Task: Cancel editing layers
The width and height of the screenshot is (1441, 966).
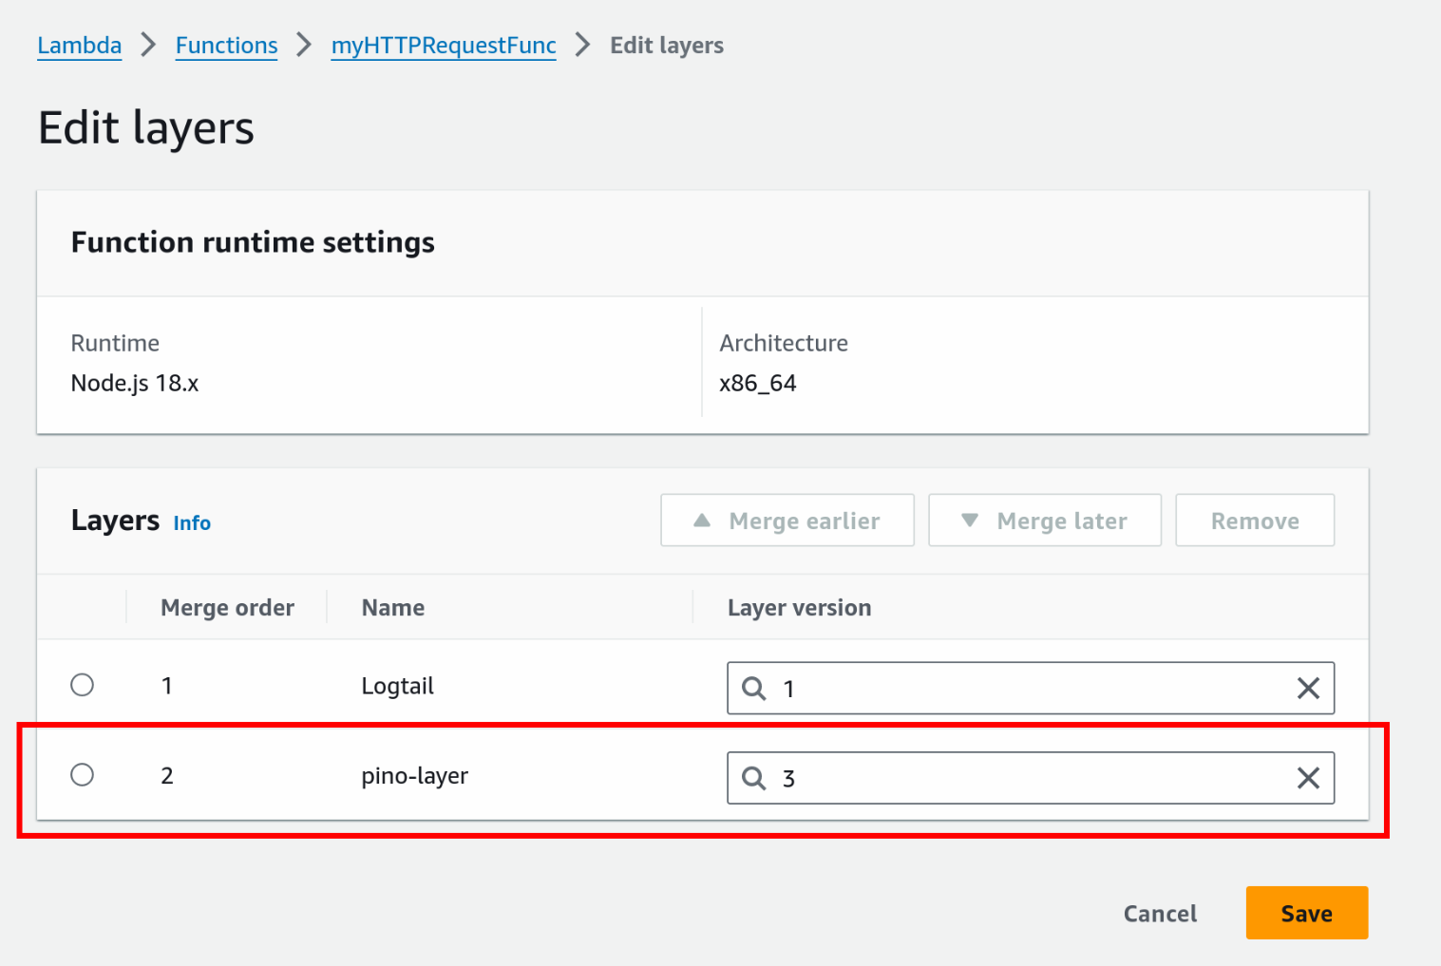Action: pyautogui.click(x=1160, y=914)
